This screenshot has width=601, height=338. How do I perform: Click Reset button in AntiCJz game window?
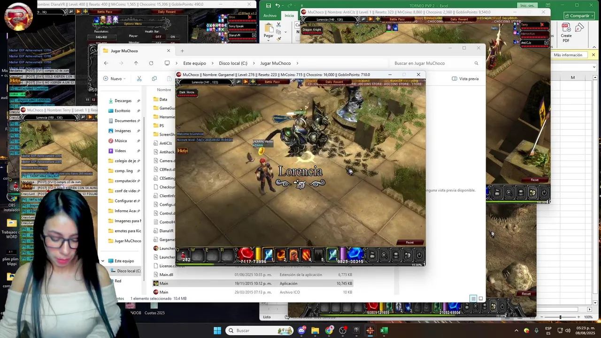(534, 180)
